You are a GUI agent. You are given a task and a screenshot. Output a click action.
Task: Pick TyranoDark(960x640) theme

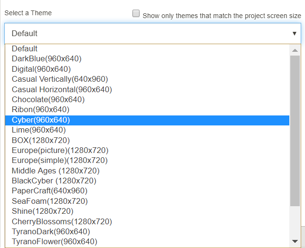pos(147,232)
